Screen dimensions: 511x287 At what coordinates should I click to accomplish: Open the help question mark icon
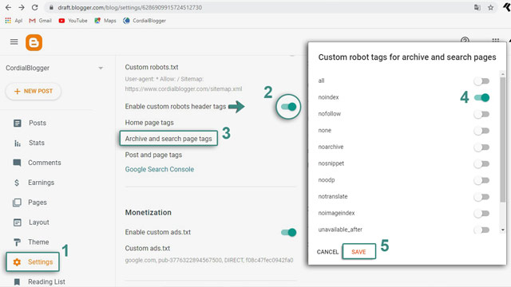click(465, 40)
